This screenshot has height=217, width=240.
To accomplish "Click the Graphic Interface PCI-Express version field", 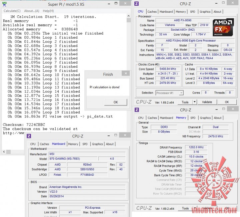I will click(92, 208).
